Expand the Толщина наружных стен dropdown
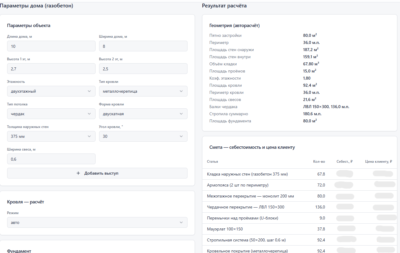This screenshot has height=253, width=400. [51, 136]
